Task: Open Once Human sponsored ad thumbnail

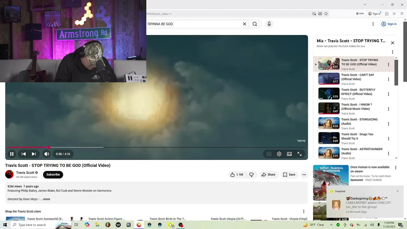Action: pyautogui.click(x=331, y=183)
